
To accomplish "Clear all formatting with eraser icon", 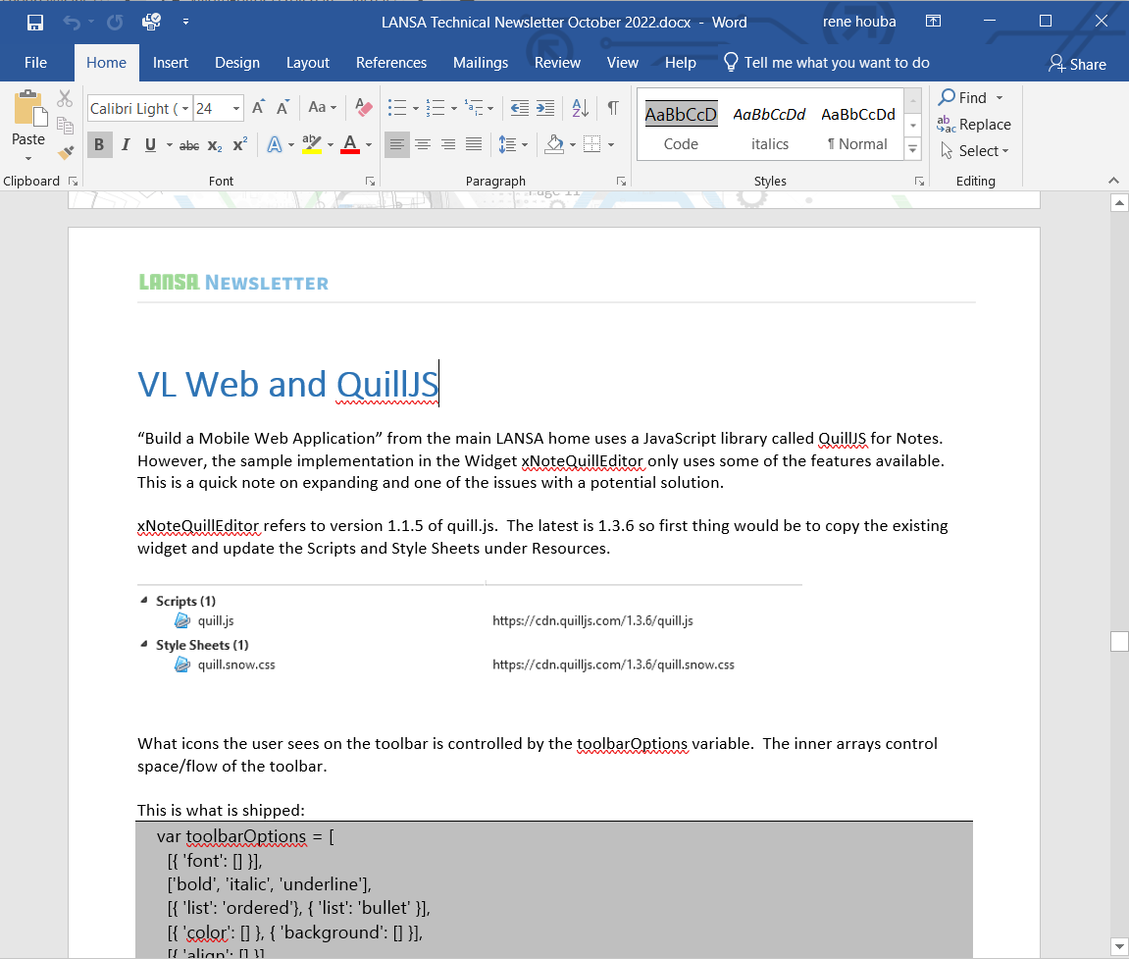I will pyautogui.click(x=364, y=108).
